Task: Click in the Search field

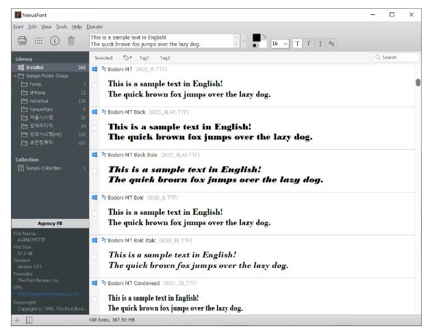Action: coord(396,57)
